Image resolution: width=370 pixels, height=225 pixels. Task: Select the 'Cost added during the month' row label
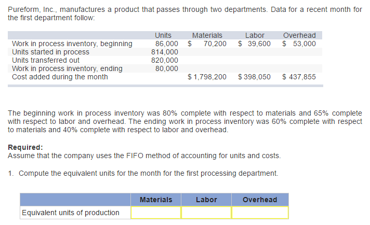click(60, 77)
